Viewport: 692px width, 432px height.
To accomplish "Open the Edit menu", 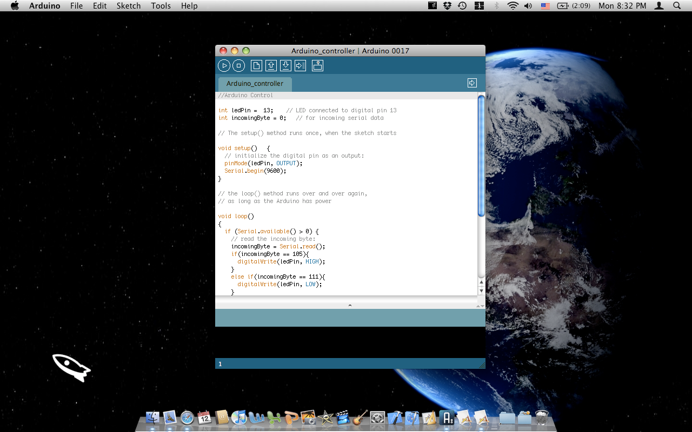I will pyautogui.click(x=99, y=6).
